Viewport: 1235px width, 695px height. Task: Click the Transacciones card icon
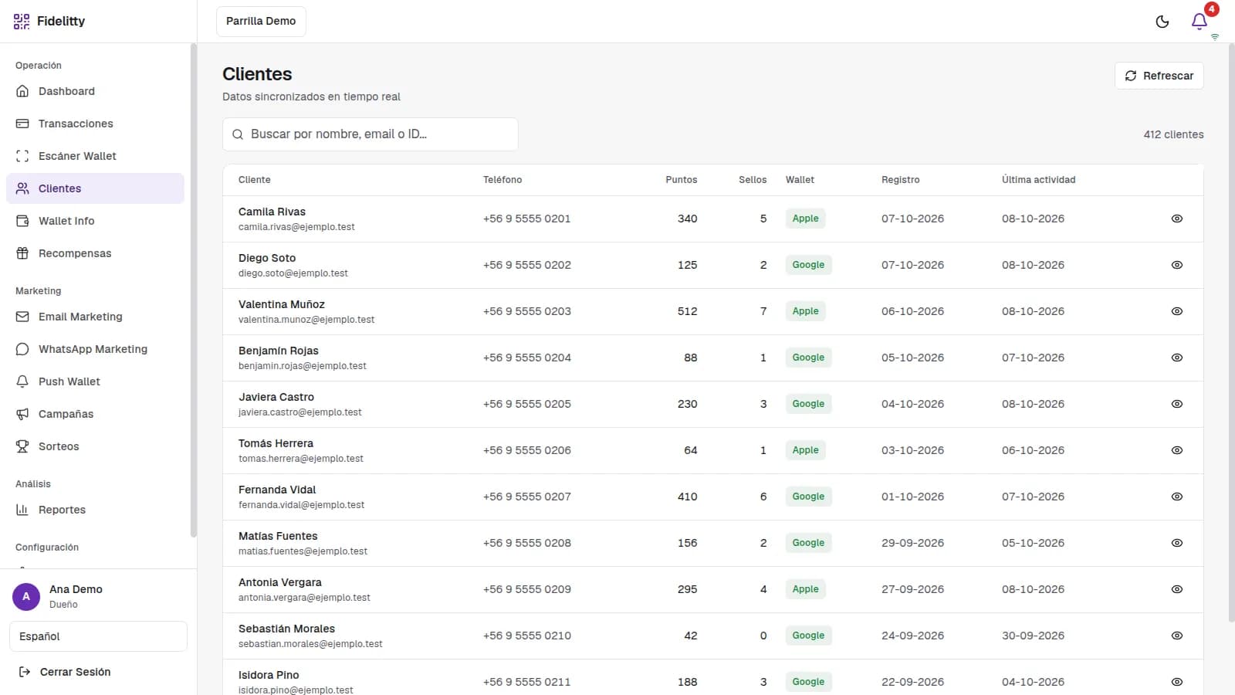22,124
